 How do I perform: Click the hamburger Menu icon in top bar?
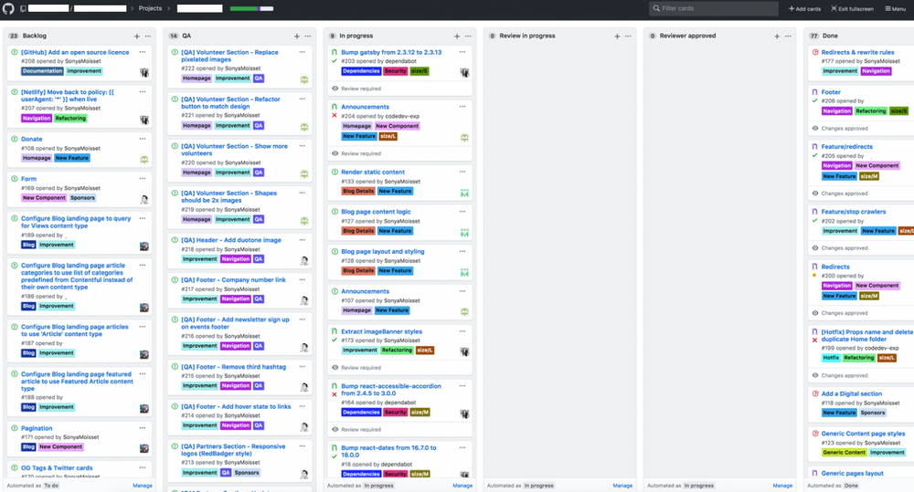[x=894, y=8]
